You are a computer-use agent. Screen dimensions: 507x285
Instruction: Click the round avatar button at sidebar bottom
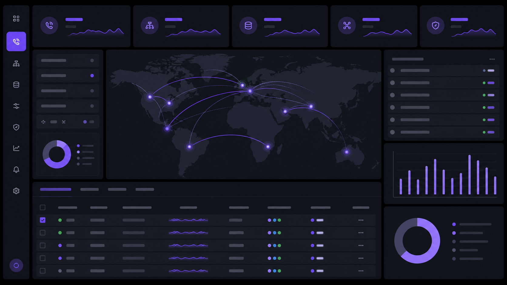[16, 266]
